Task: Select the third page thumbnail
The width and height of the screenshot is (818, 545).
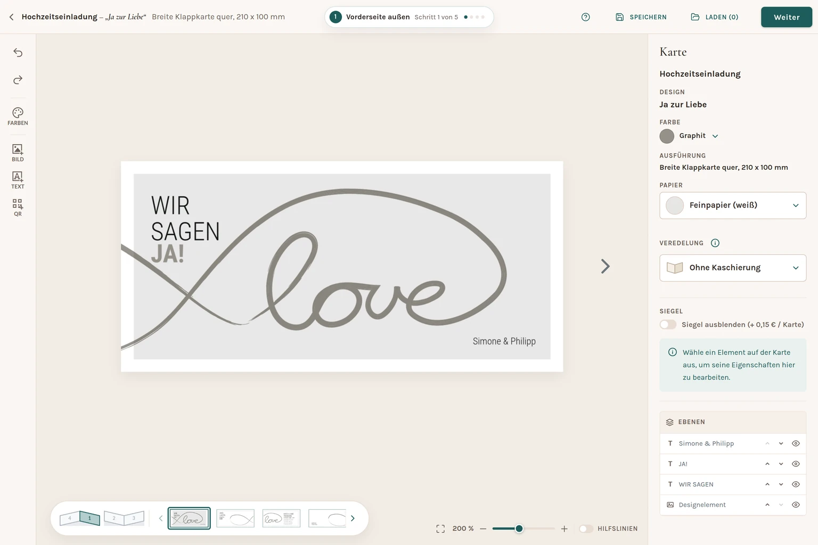Action: coord(281,518)
